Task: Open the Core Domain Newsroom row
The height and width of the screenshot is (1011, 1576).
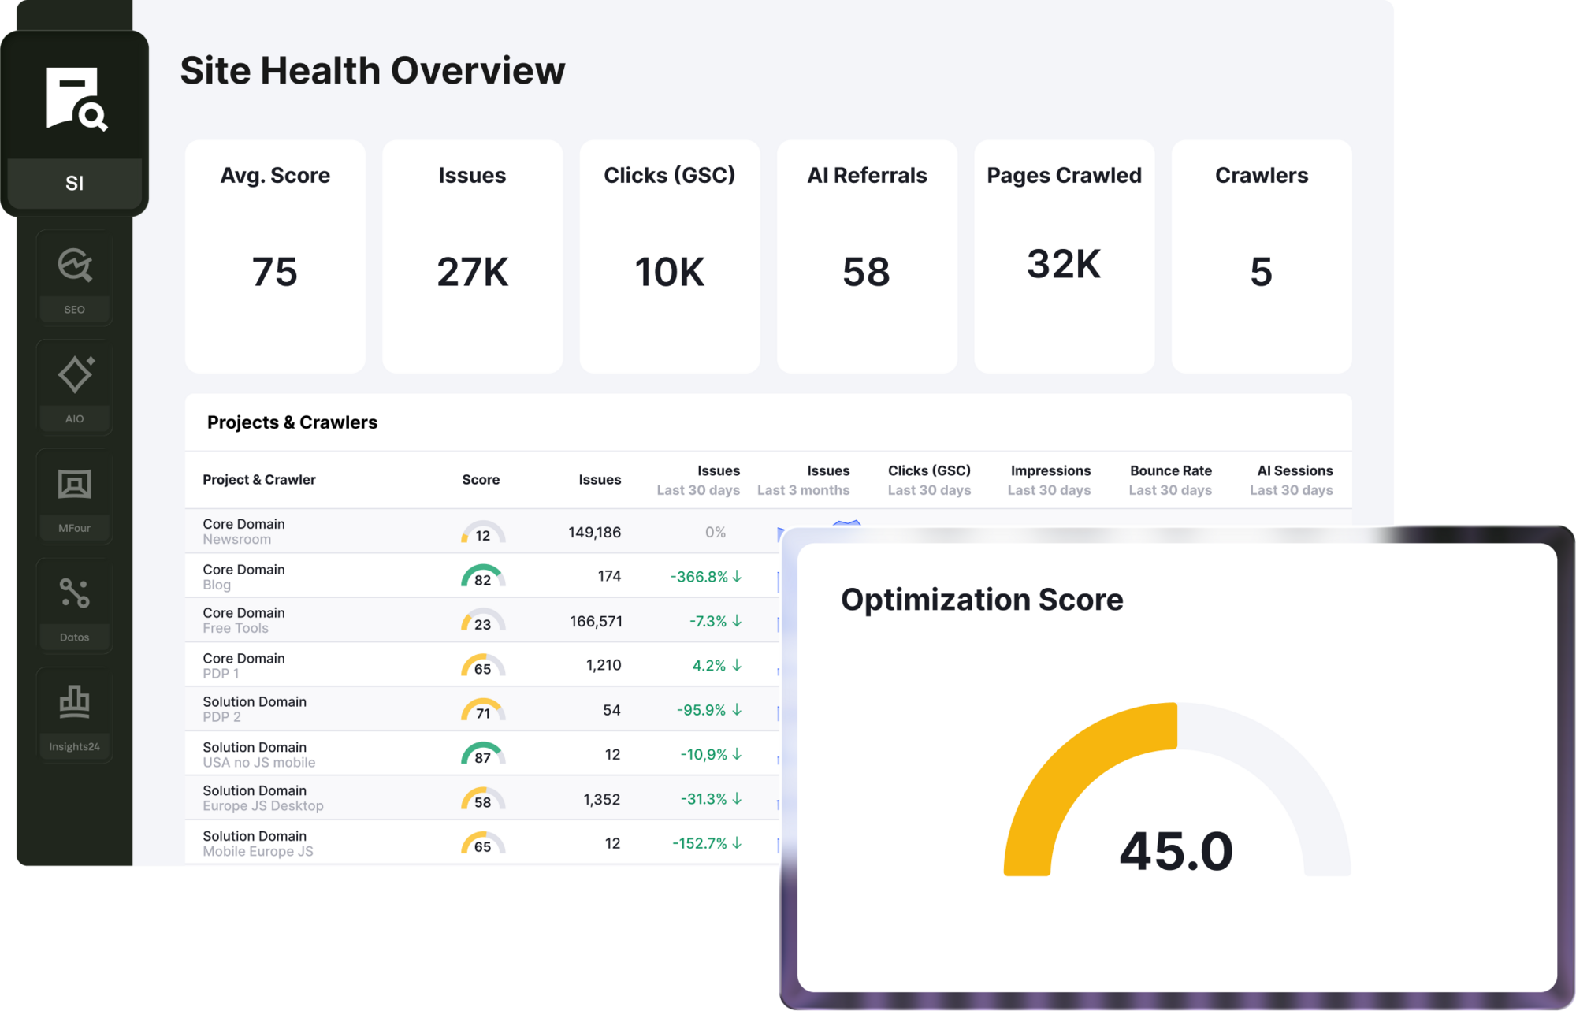Action: coord(482,532)
